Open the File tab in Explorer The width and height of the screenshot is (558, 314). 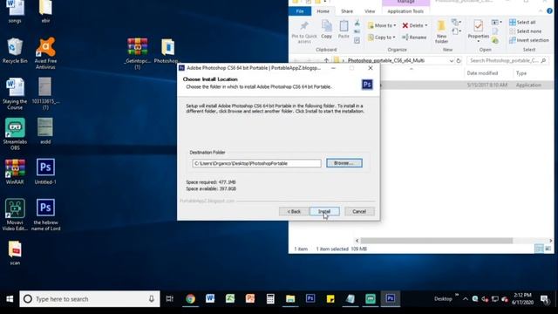click(x=300, y=11)
